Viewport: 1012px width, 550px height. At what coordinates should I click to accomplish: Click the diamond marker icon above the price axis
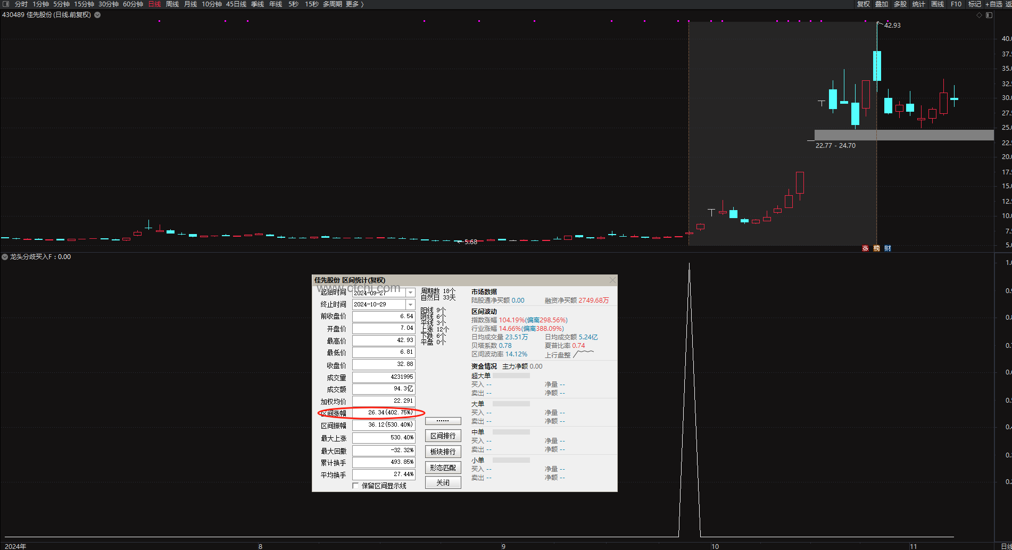pos(979,15)
